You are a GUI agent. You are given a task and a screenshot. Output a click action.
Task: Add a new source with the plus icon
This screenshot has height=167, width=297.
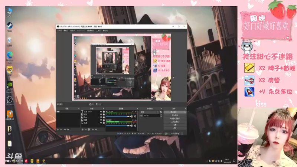tap(82, 130)
